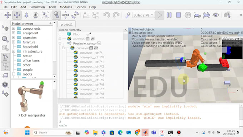
Task: Open Windows Start menu
Action: pos(27,132)
